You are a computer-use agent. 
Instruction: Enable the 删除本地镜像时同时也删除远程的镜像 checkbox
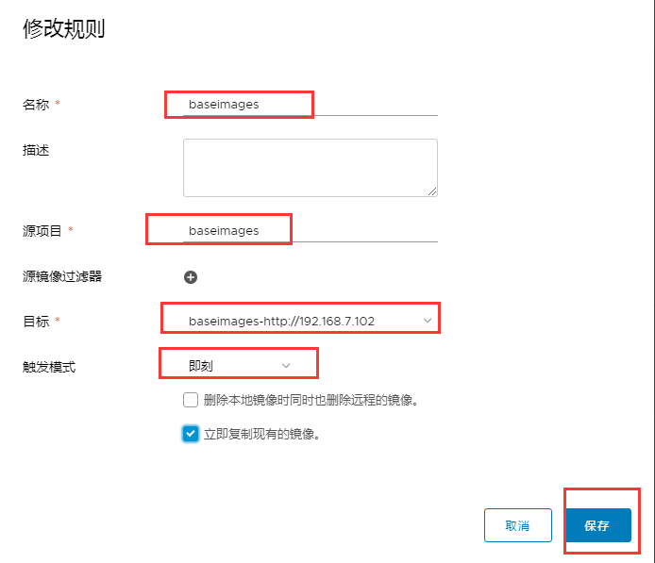(x=191, y=400)
